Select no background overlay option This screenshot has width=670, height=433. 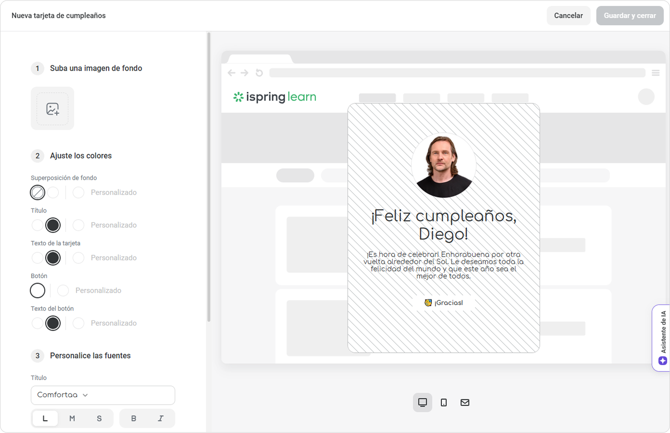click(x=38, y=192)
